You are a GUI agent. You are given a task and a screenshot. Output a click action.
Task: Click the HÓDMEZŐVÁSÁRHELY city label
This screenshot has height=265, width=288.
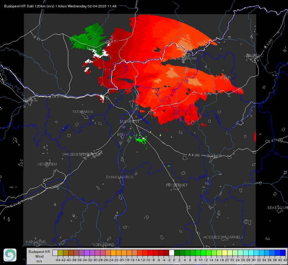tap(223, 237)
